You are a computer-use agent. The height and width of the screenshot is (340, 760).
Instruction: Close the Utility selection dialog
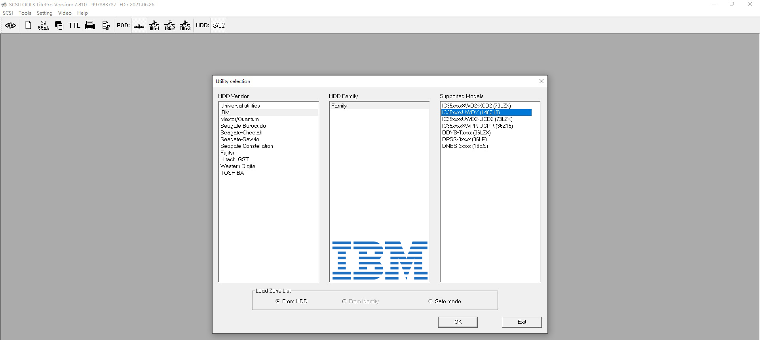(541, 81)
